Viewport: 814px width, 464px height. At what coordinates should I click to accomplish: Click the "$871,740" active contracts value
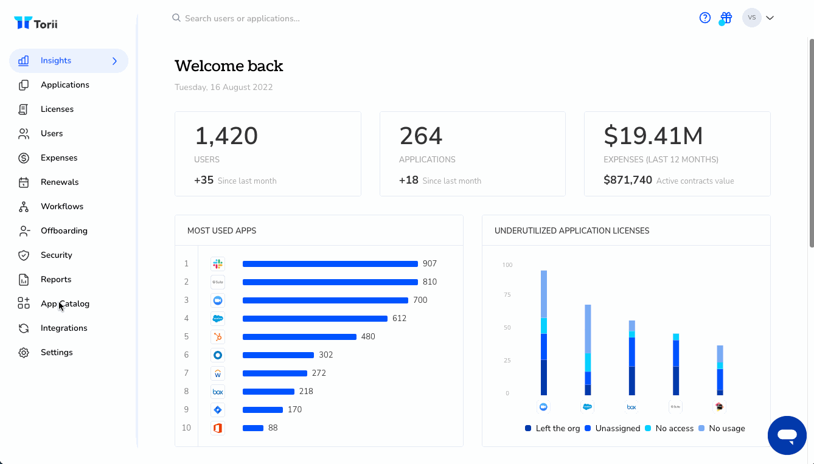[x=628, y=180]
